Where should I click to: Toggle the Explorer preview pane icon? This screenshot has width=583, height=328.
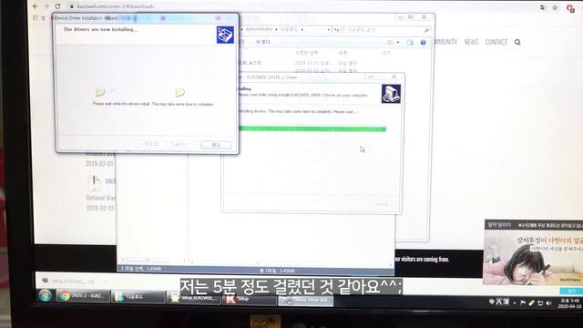[410, 43]
